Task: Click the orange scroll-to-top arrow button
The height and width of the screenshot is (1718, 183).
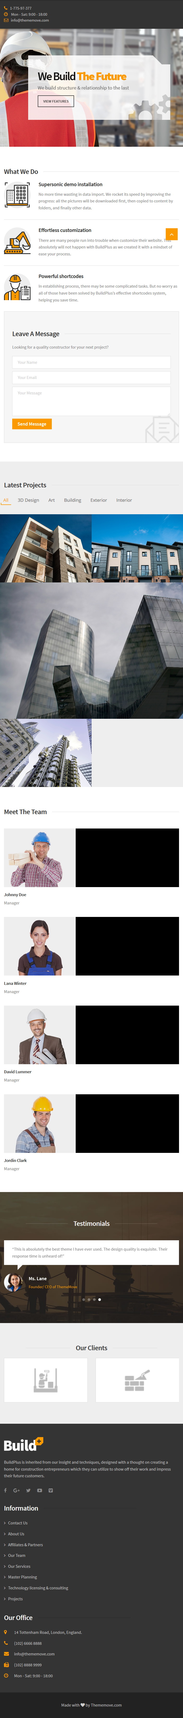Action: pyautogui.click(x=172, y=234)
